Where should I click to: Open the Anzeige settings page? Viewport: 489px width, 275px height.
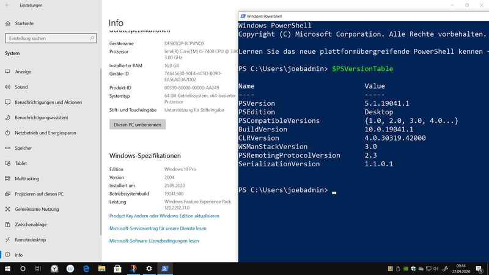pyautogui.click(x=23, y=71)
